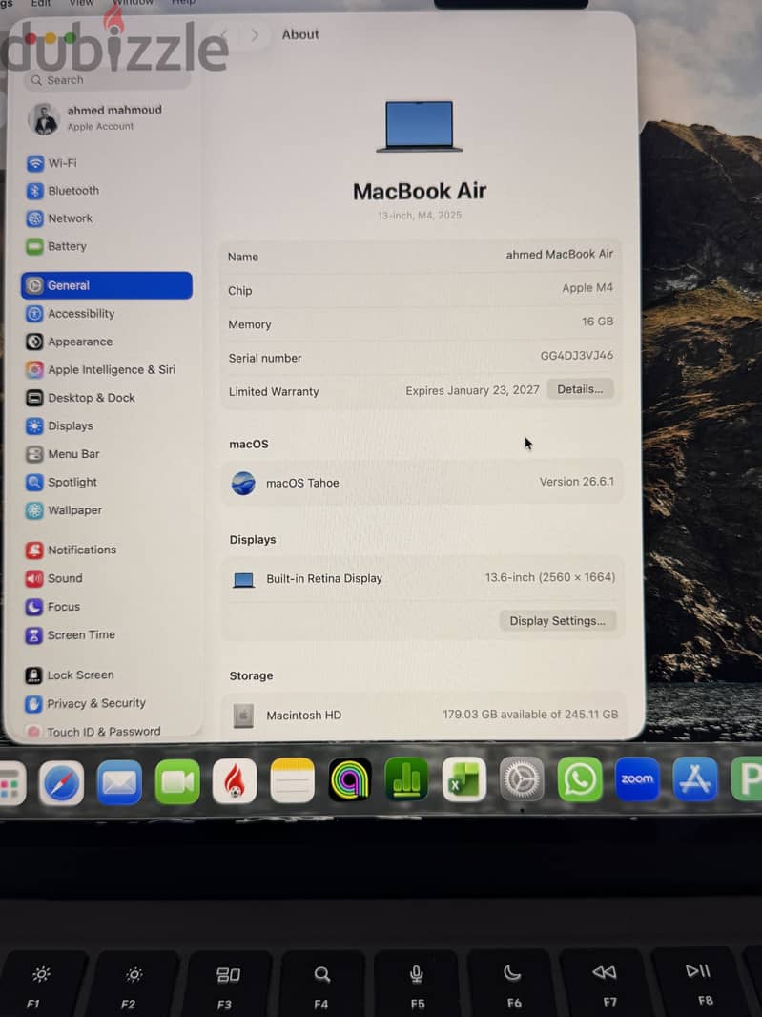Screen dimensions: 762x1017
Task: Click the MacBook Air laptop image
Action: (x=419, y=127)
